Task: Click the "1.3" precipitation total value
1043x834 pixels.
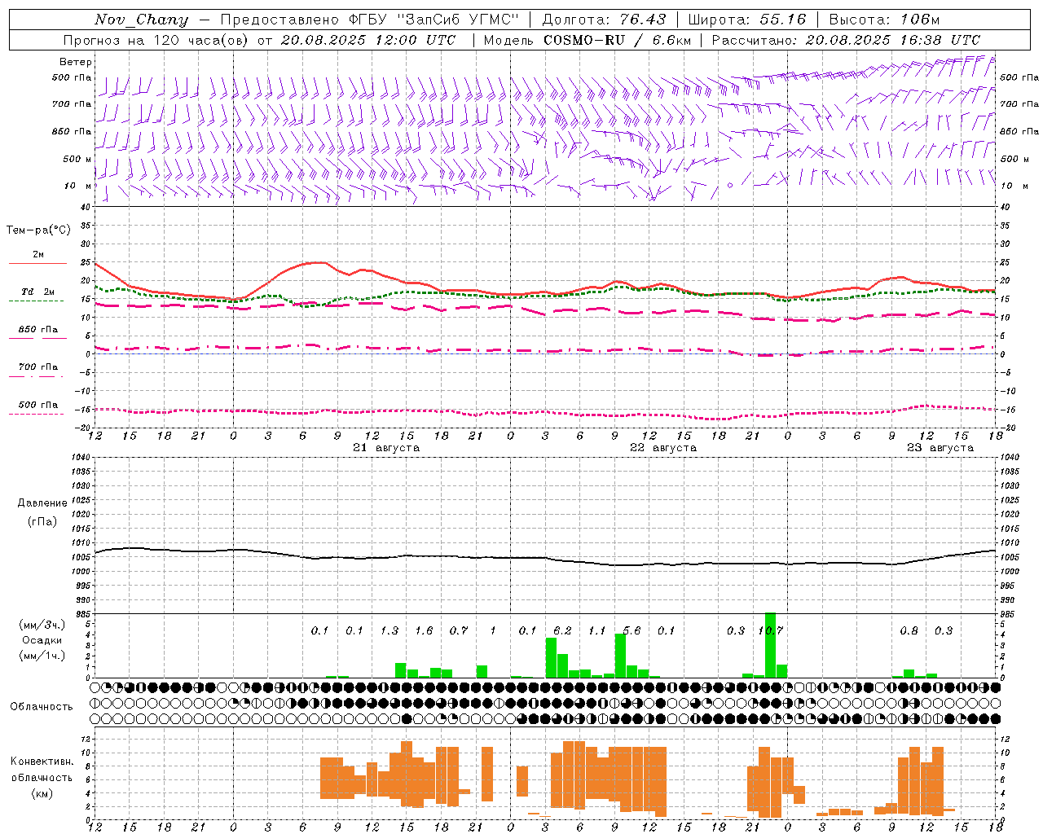Action: pos(389,631)
